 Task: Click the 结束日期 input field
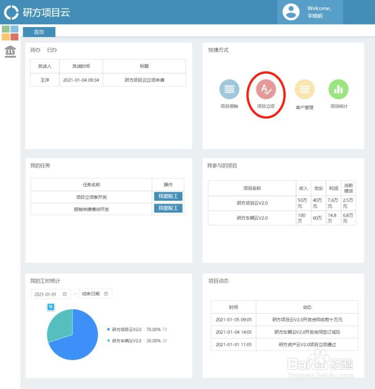95,294
